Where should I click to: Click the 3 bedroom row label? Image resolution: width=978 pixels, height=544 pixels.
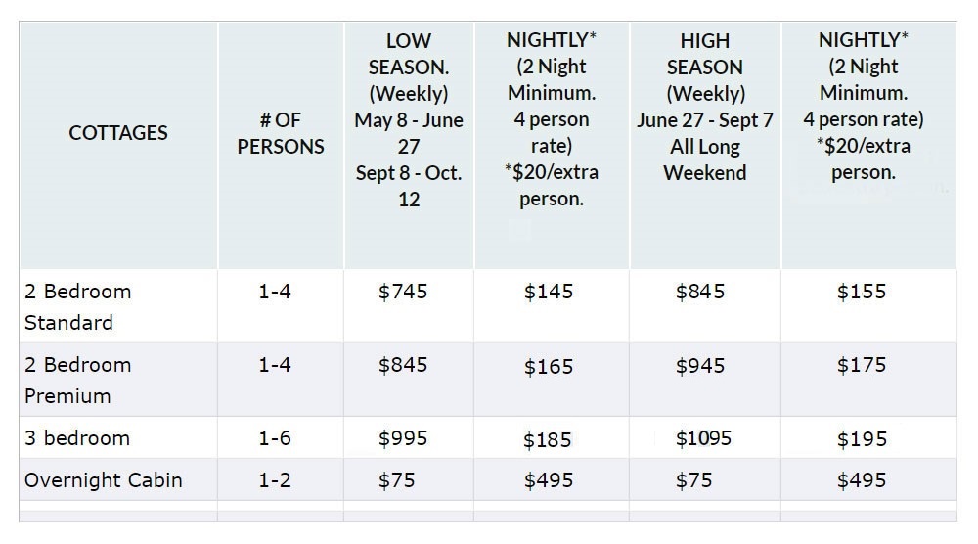point(77,438)
